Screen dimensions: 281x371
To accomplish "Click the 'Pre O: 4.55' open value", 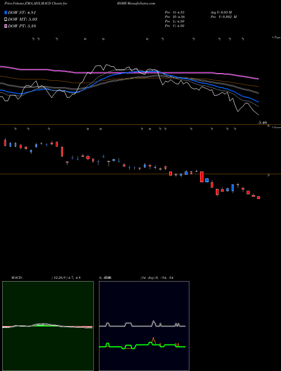I will 175,12.
